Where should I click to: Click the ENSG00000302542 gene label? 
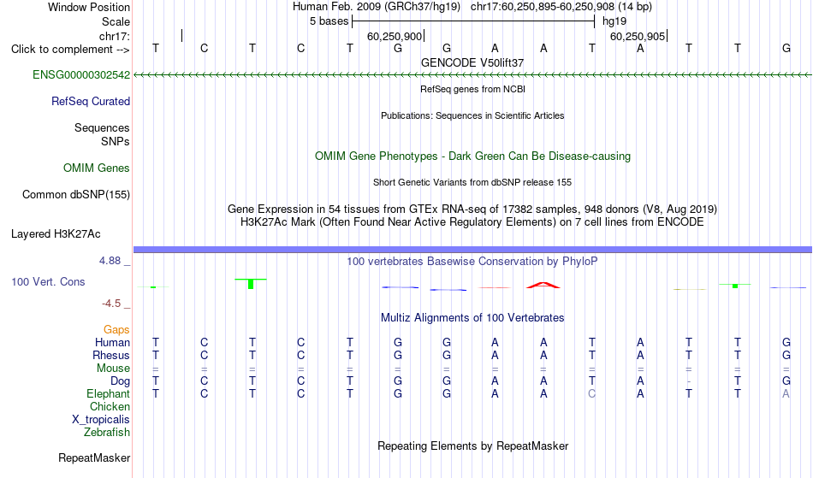coord(81,75)
